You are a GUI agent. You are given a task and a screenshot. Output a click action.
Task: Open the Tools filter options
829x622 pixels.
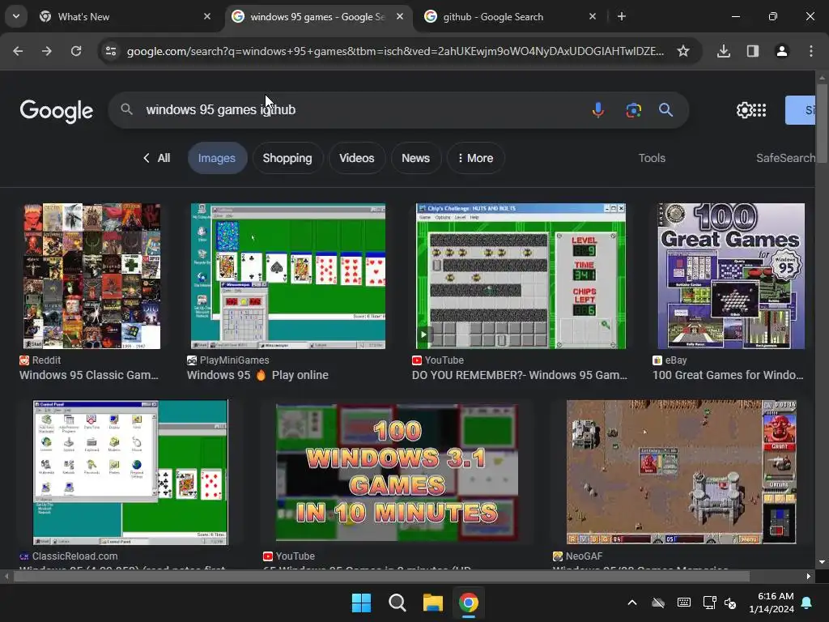[652, 158]
